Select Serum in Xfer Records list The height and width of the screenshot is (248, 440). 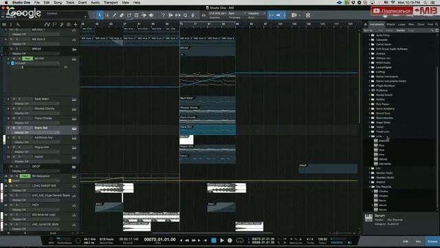click(x=383, y=205)
